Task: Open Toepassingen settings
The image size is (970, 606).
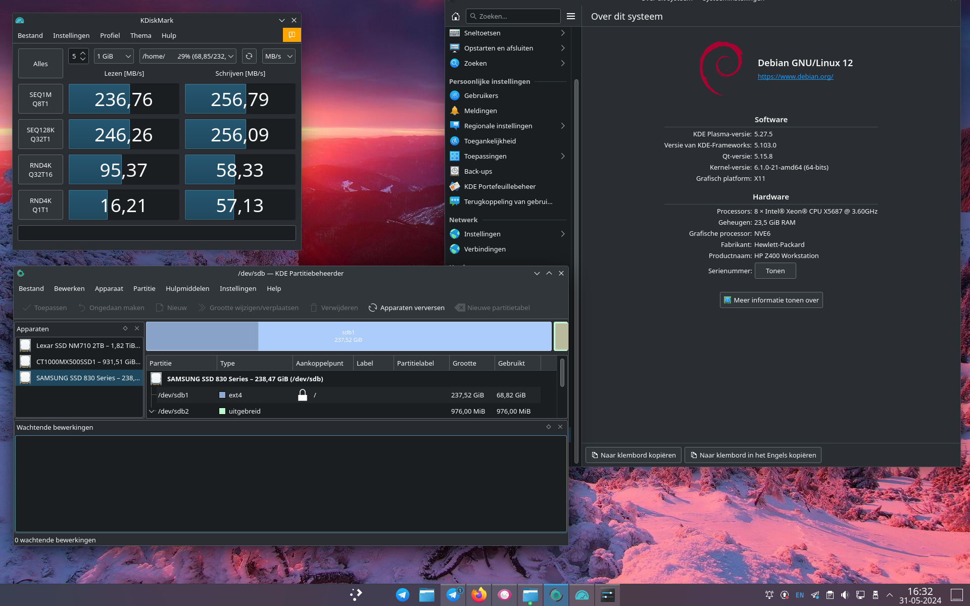Action: [x=507, y=156]
